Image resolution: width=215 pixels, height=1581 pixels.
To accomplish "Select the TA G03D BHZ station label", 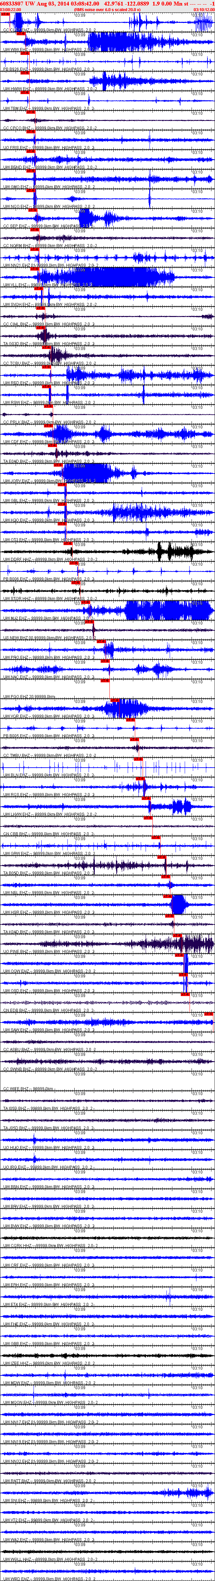I will click(x=49, y=344).
